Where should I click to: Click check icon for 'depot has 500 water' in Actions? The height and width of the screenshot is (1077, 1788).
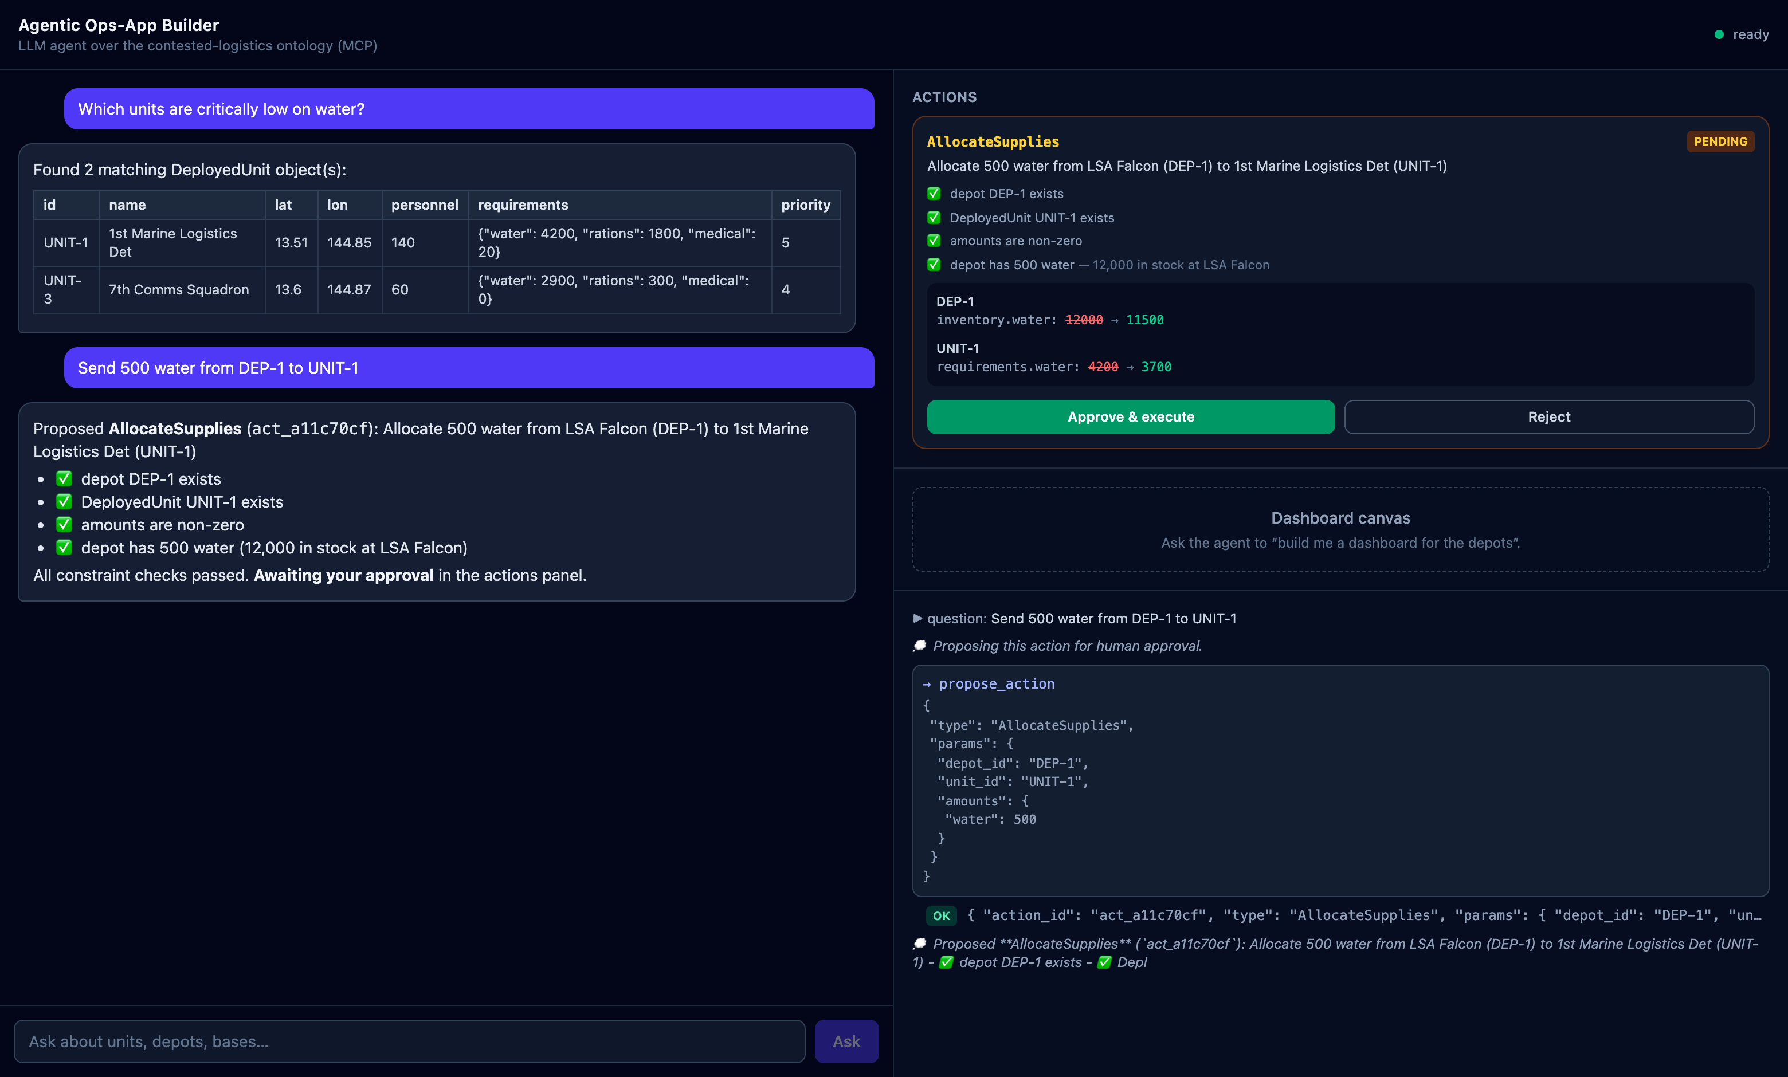[x=934, y=265]
